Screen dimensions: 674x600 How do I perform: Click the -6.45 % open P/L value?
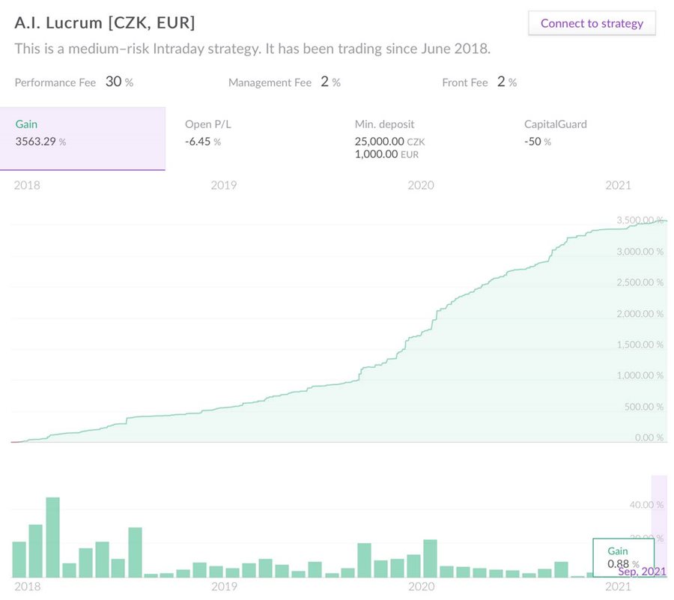click(x=202, y=142)
